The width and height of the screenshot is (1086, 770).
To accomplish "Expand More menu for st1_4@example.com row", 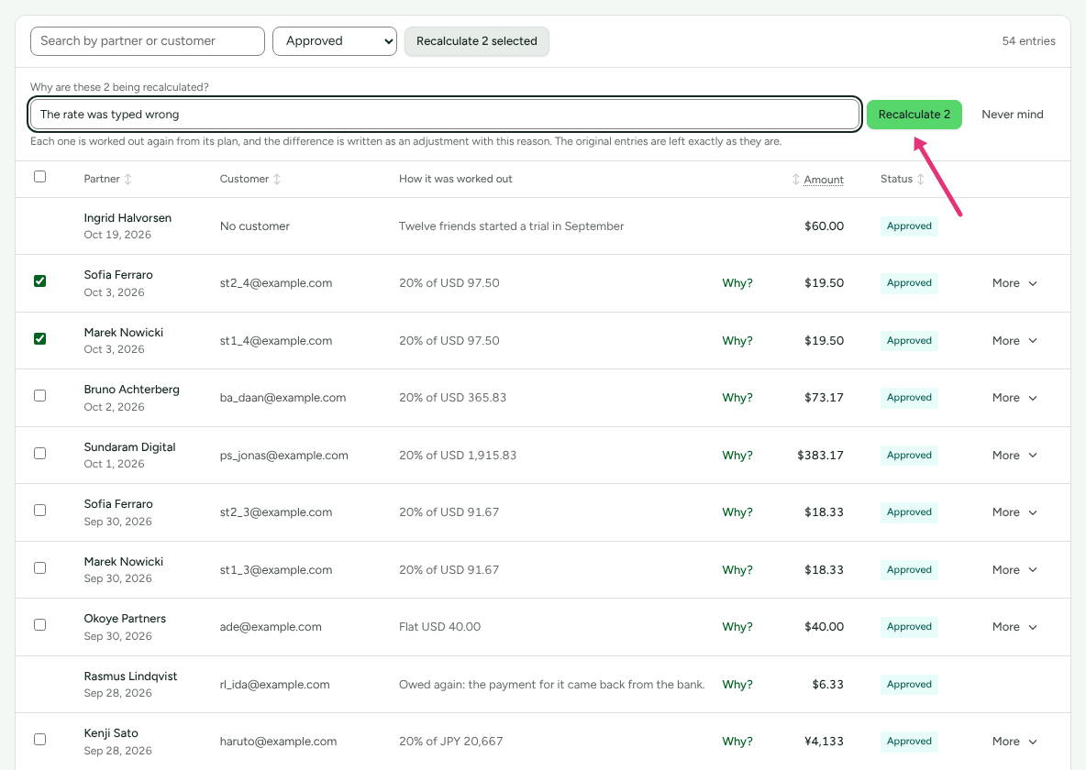I will pos(1014,341).
